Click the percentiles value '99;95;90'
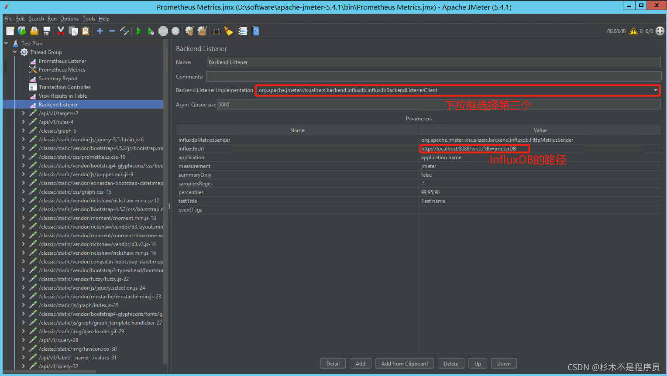667x376 pixels. pos(540,192)
